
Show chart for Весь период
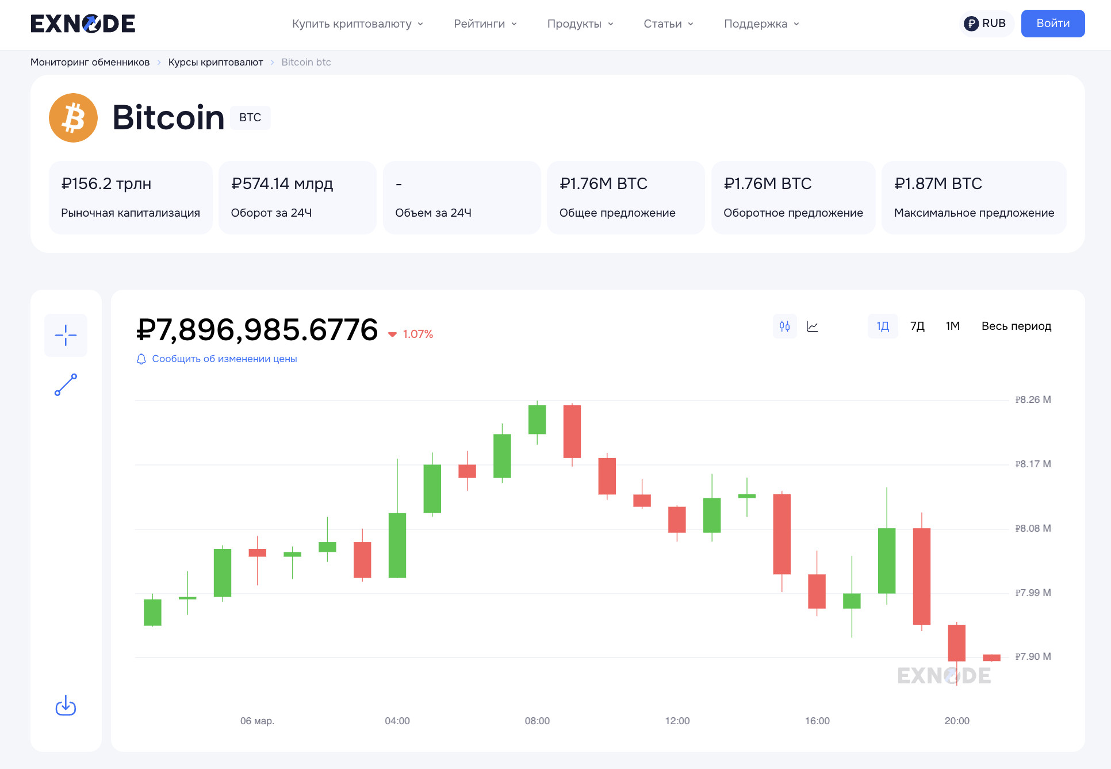pos(1016,326)
